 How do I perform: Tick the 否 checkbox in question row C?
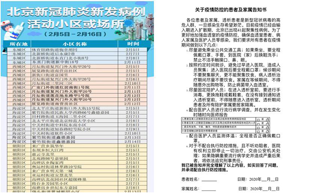(x=267, y=128)
